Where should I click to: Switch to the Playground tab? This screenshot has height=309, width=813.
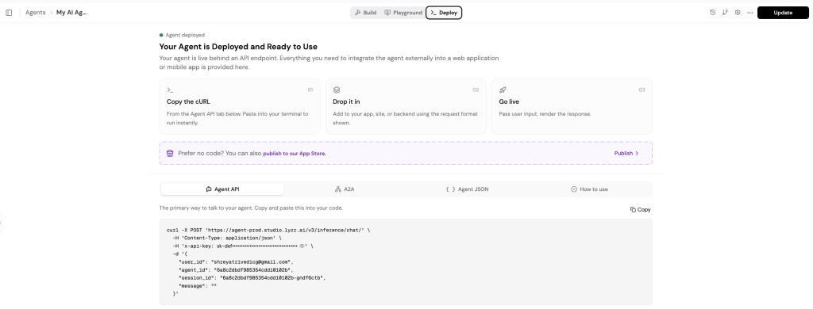click(x=403, y=13)
